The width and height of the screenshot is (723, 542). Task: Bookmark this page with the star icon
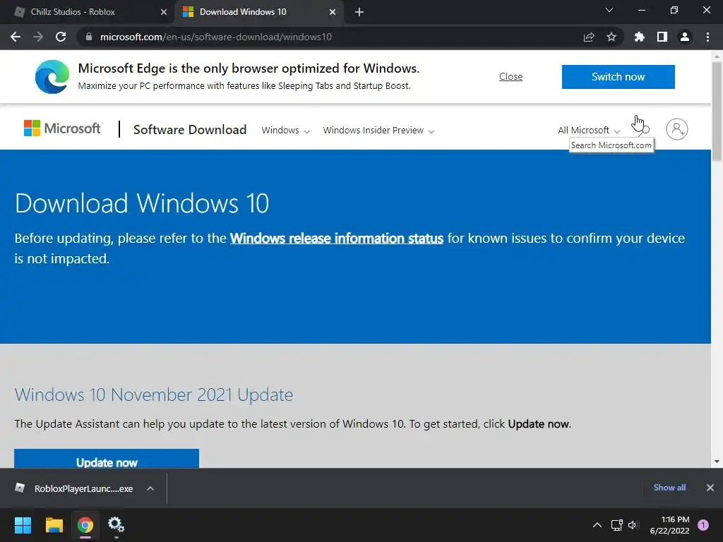pos(611,37)
